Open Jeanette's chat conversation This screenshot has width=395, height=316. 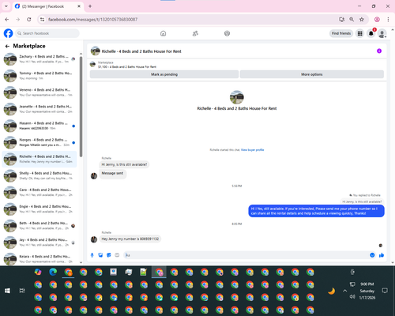[x=39, y=109]
